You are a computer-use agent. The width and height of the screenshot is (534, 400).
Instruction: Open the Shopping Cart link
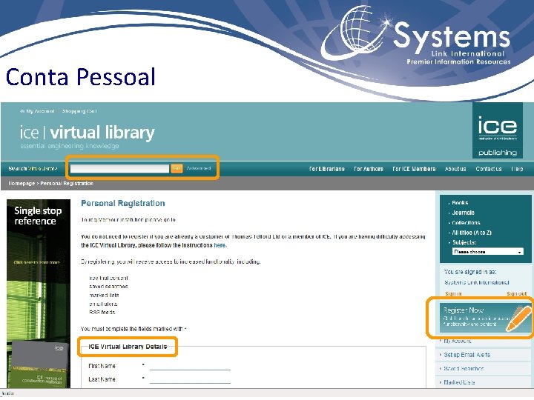[x=79, y=111]
